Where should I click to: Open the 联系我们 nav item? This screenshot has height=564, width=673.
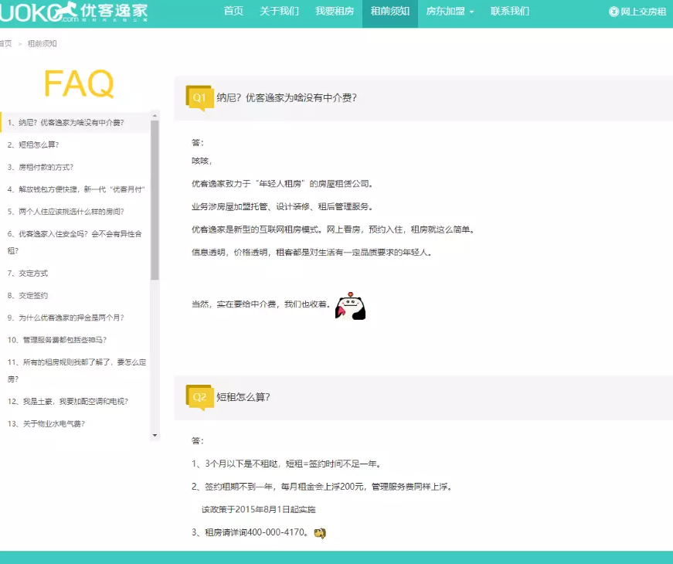pos(510,12)
